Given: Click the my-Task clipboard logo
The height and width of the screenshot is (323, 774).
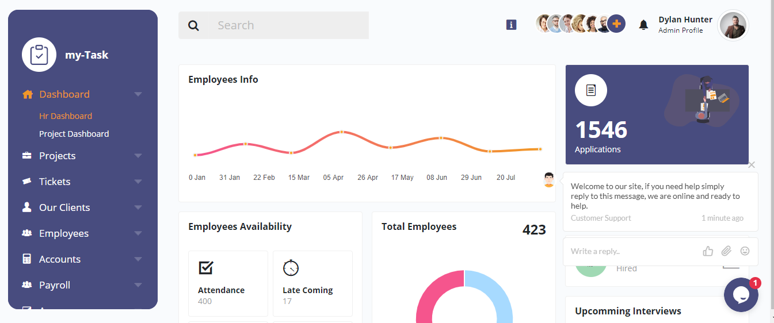Looking at the screenshot, I should tap(39, 55).
